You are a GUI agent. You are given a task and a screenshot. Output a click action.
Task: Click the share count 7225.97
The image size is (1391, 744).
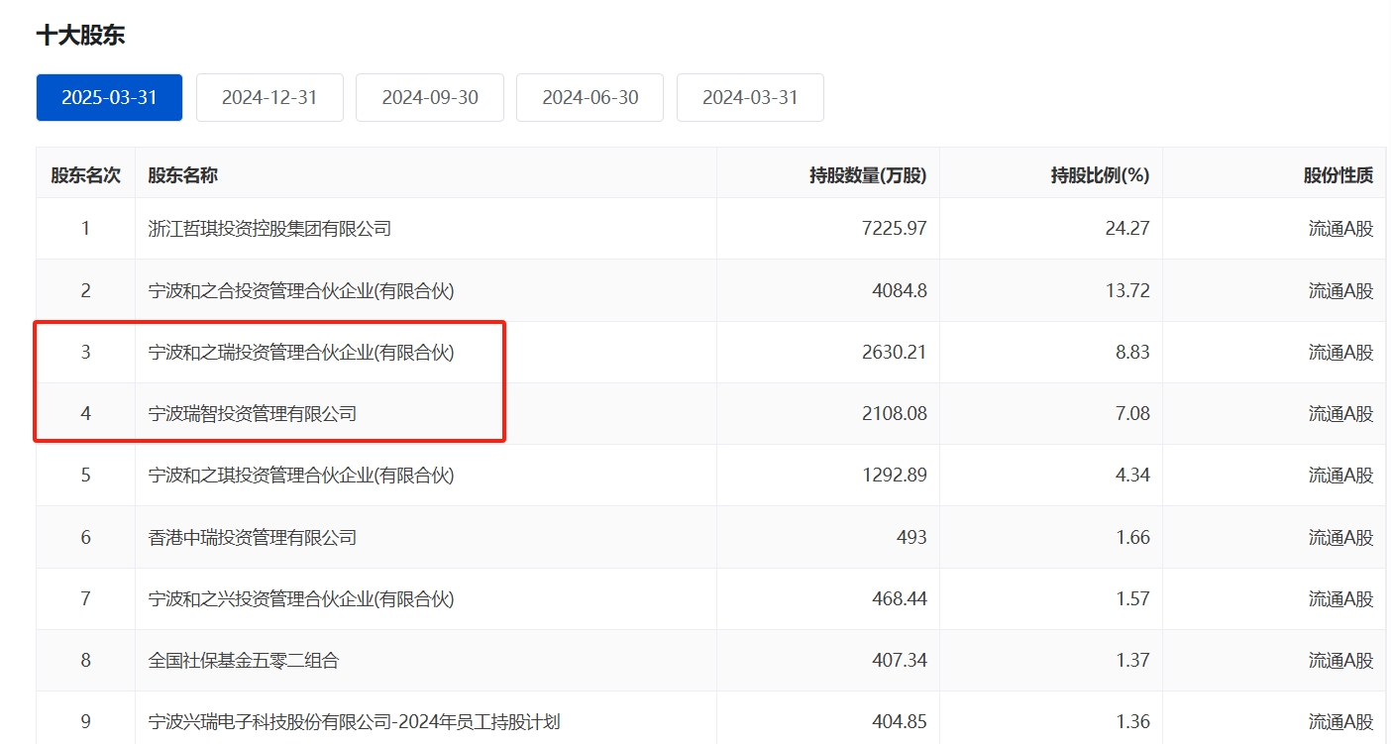(x=895, y=229)
